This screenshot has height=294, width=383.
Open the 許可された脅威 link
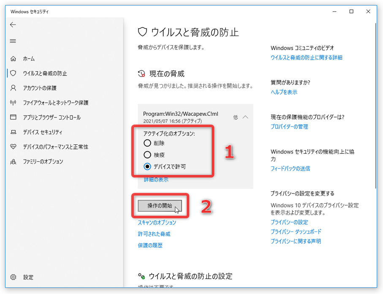pos(154,234)
